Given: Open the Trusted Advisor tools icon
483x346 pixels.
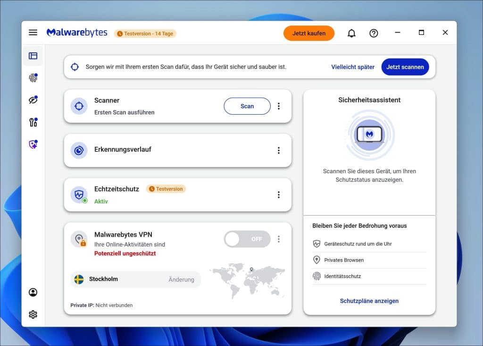Looking at the screenshot, I should pos(33,122).
